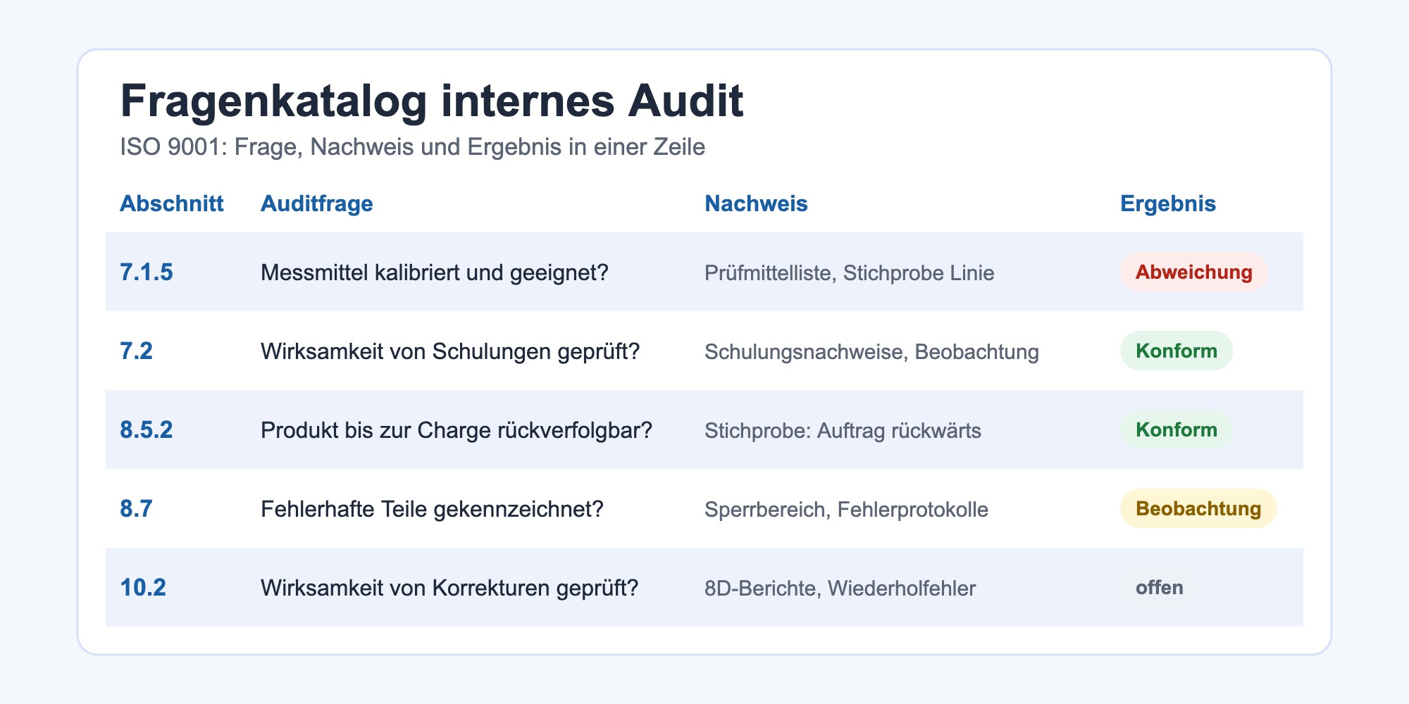1409x704 pixels.
Task: Click the 'Nachweis' column header
Action: 756,203
